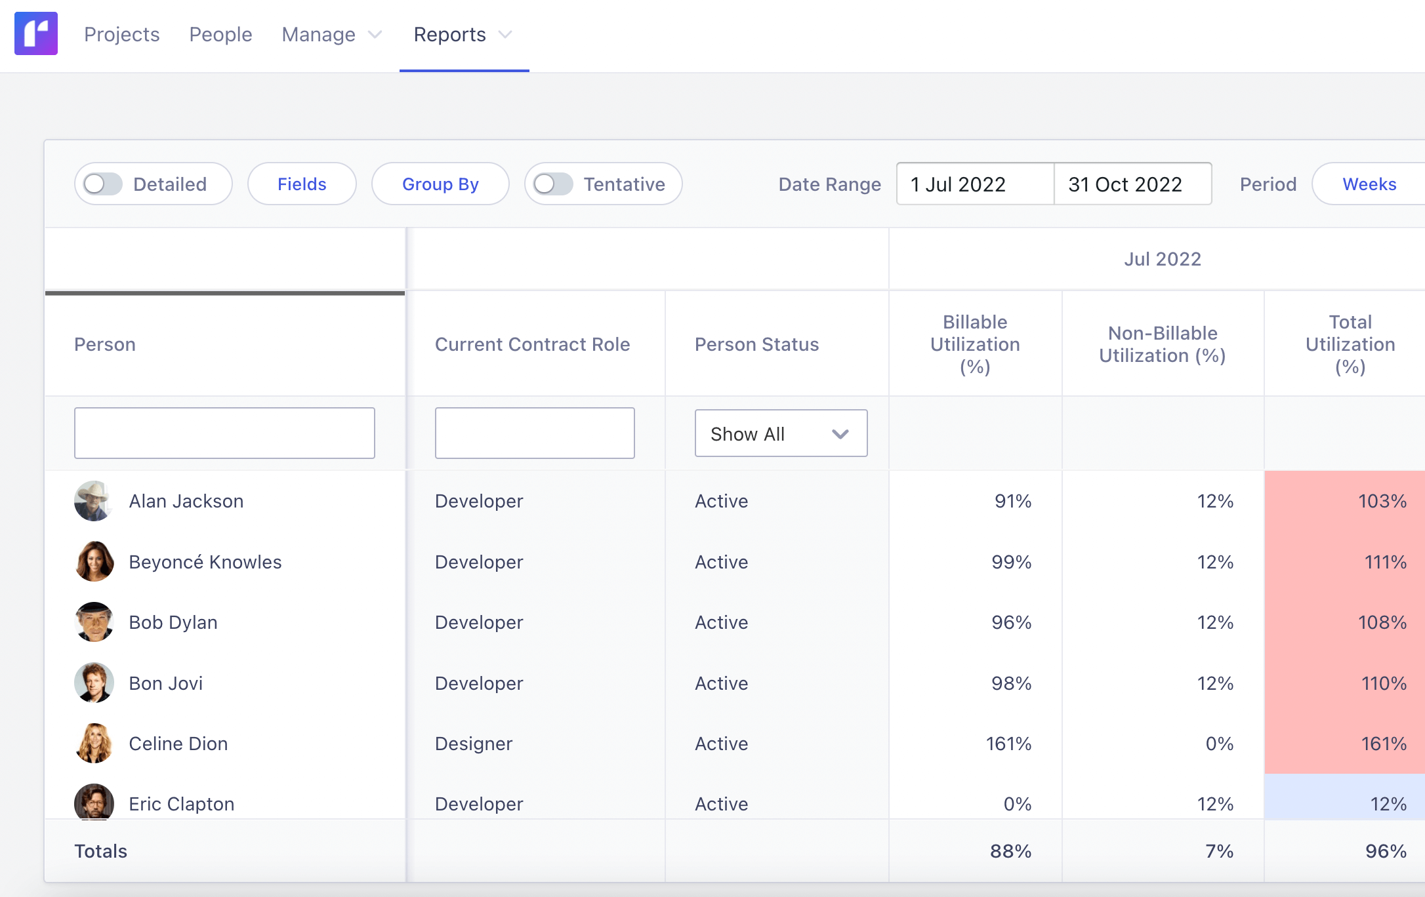1425x897 pixels.
Task: Expand the Reports menu chevron
Action: (505, 35)
